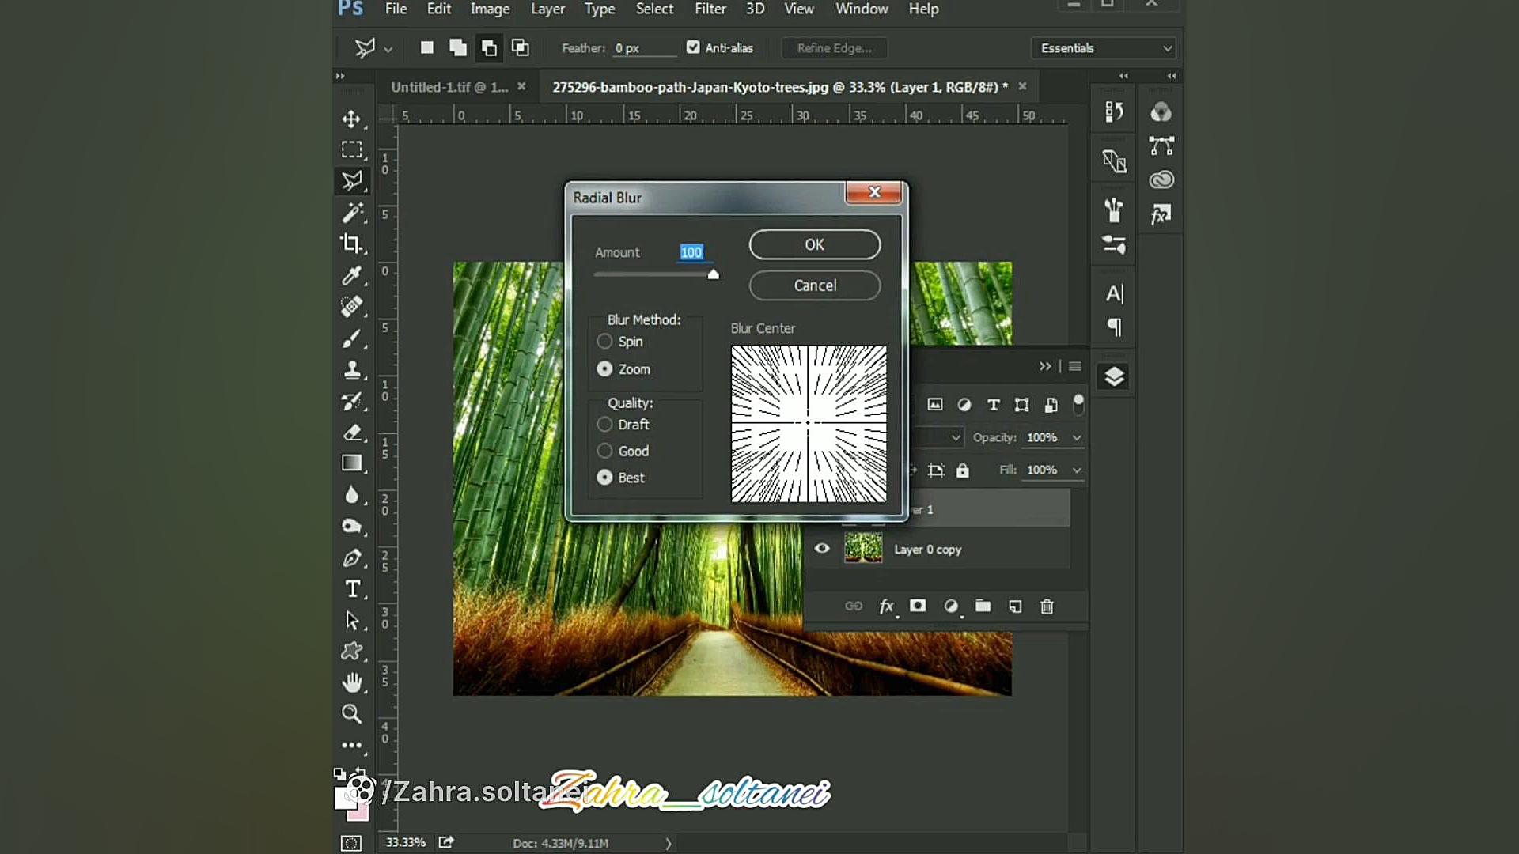Select the Eyedropper tool

pos(351,275)
